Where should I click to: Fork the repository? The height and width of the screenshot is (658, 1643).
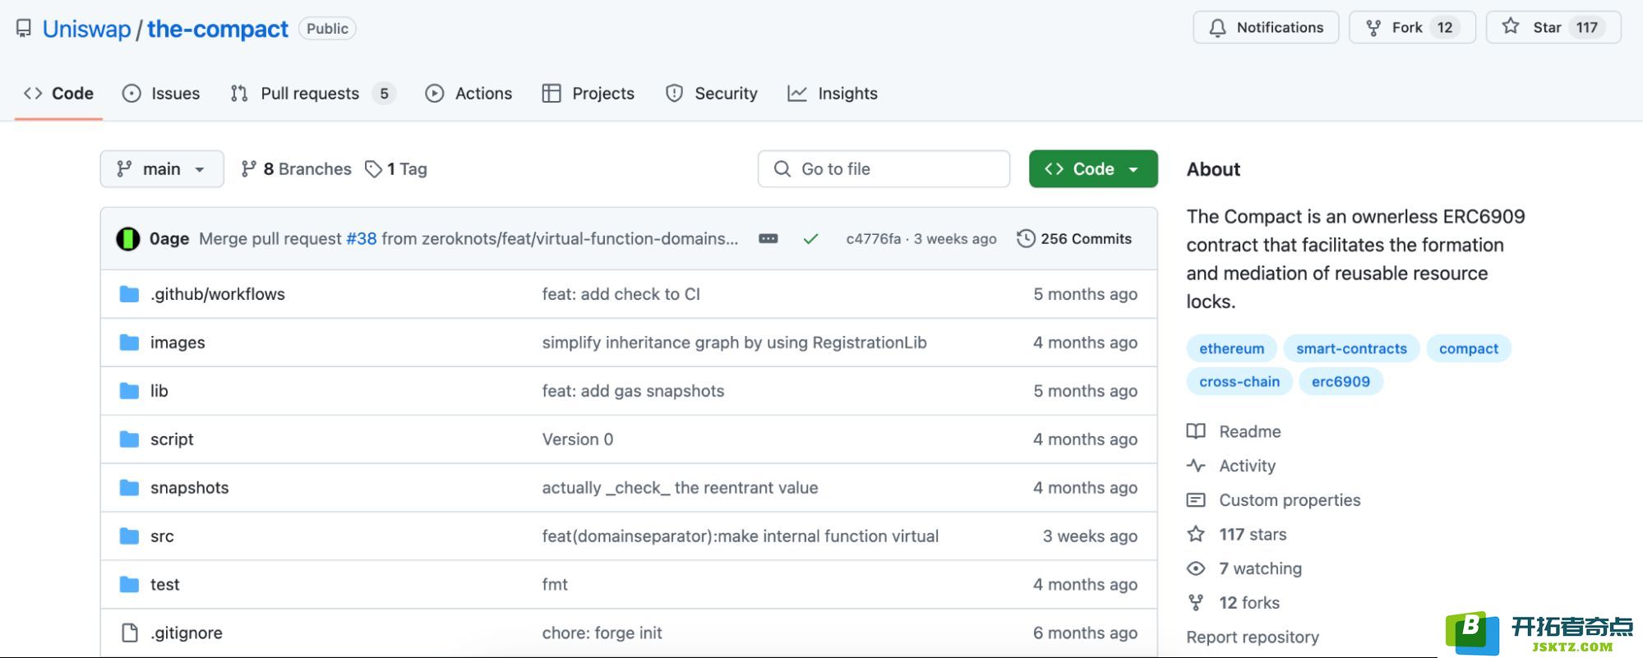pos(1412,27)
